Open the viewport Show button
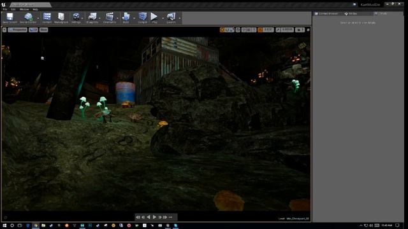Screen dimensions: 408x229 (x=43, y=30)
